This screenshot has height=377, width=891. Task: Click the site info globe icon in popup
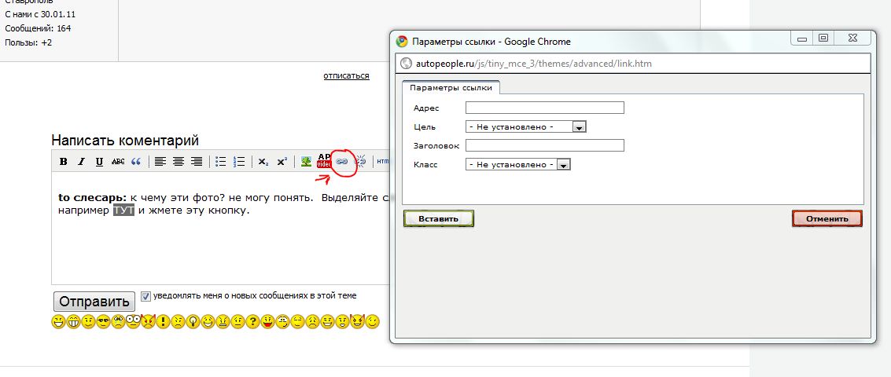tap(406, 64)
